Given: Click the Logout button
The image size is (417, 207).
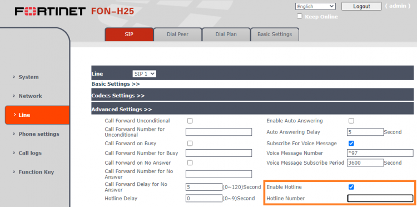Looking at the screenshot, I should coord(361,6).
